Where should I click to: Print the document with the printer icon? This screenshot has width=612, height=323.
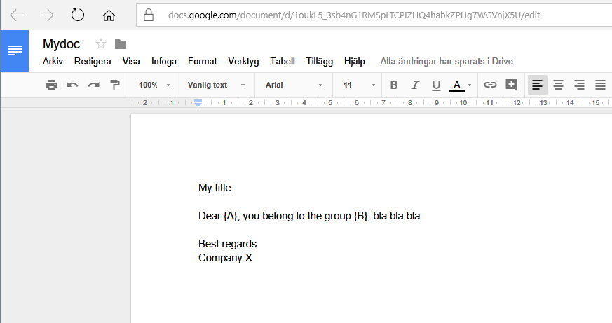click(x=51, y=85)
